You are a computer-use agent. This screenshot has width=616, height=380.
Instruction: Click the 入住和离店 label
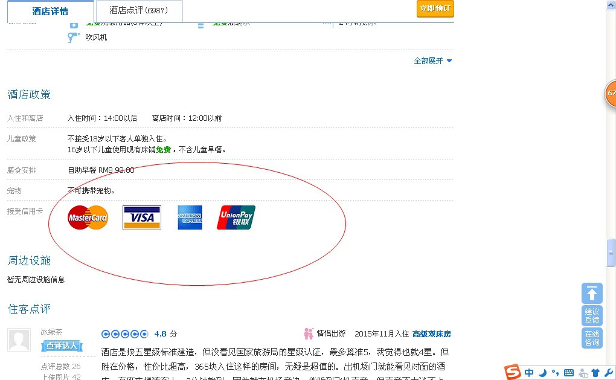(x=25, y=118)
